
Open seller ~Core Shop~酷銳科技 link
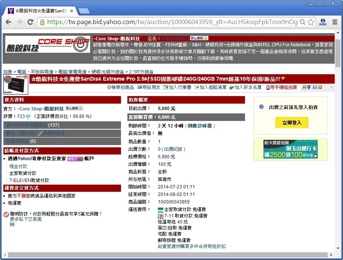pos(40,109)
